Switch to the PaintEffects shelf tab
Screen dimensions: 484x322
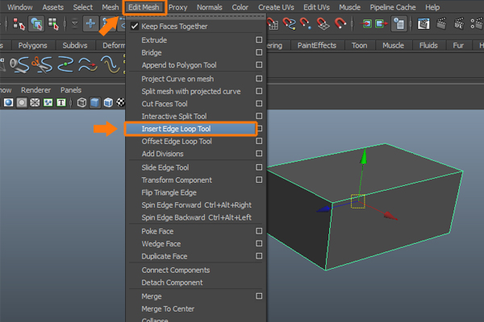tap(318, 46)
